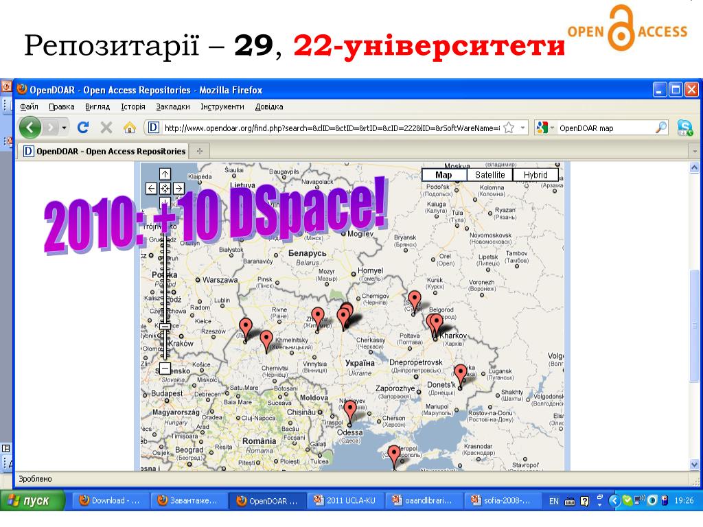Click the EN language indicator
703x527 pixels.
click(x=554, y=501)
